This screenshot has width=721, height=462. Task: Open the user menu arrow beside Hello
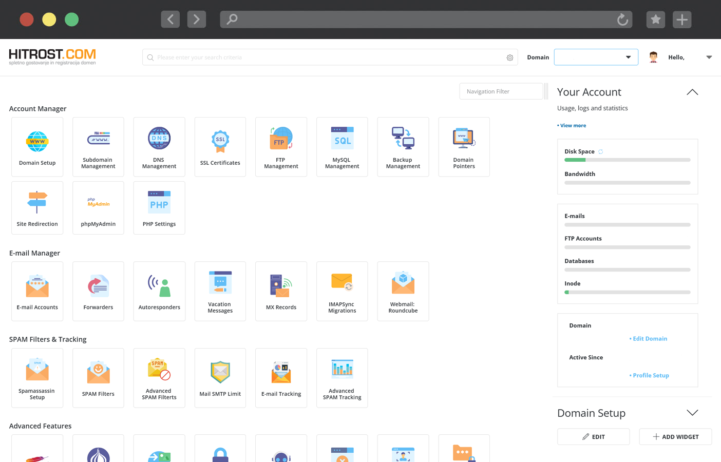(709, 57)
